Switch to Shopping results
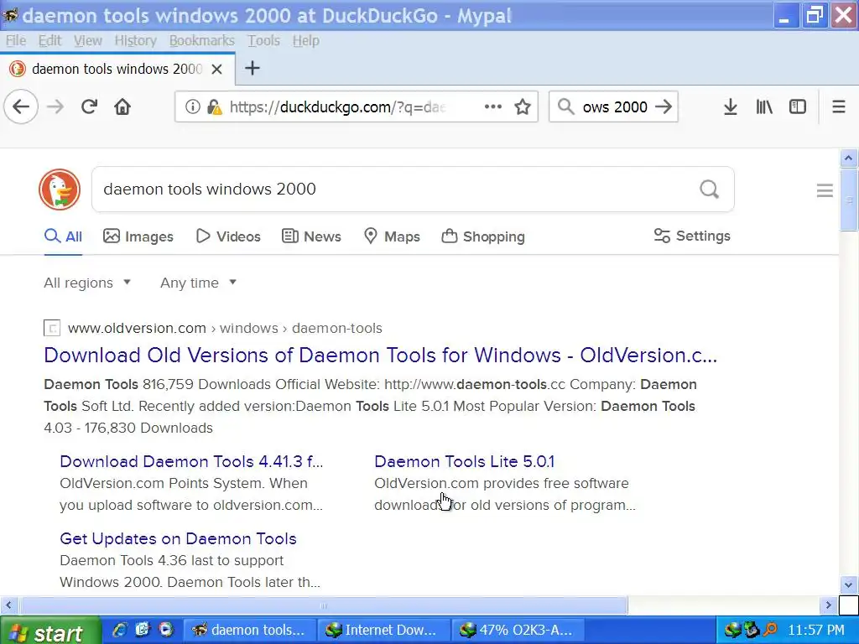 point(482,236)
